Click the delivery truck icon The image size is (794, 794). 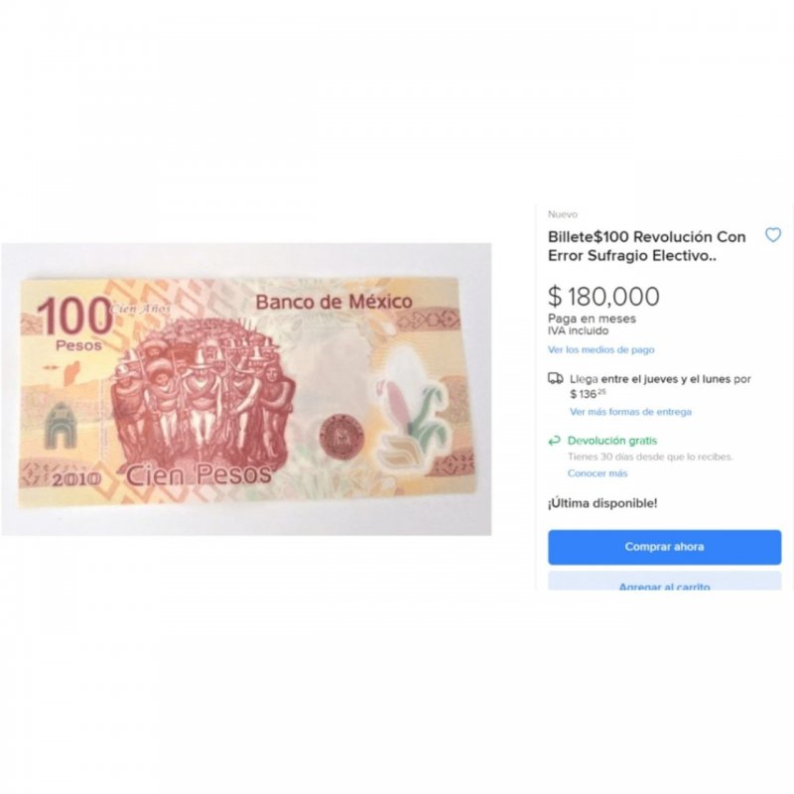[556, 379]
